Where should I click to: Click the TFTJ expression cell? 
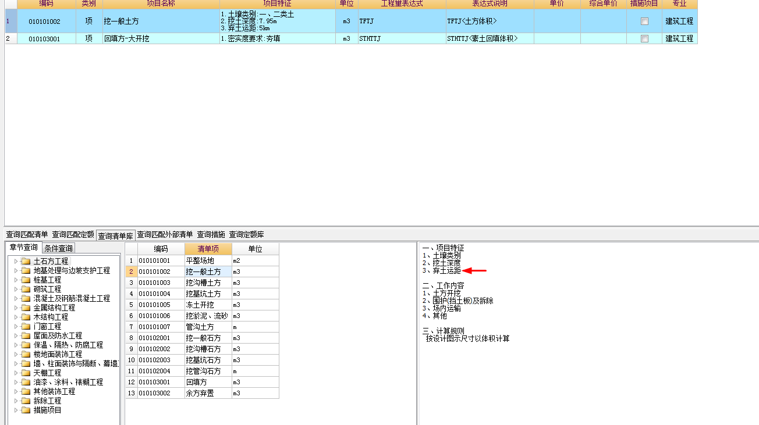(x=402, y=21)
